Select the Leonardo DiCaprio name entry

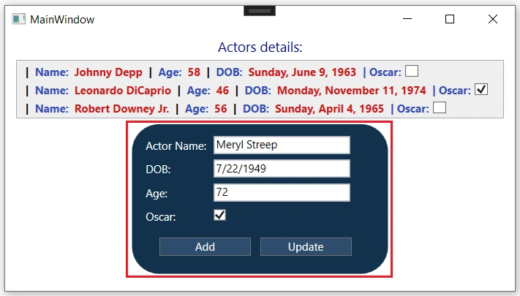[123, 90]
